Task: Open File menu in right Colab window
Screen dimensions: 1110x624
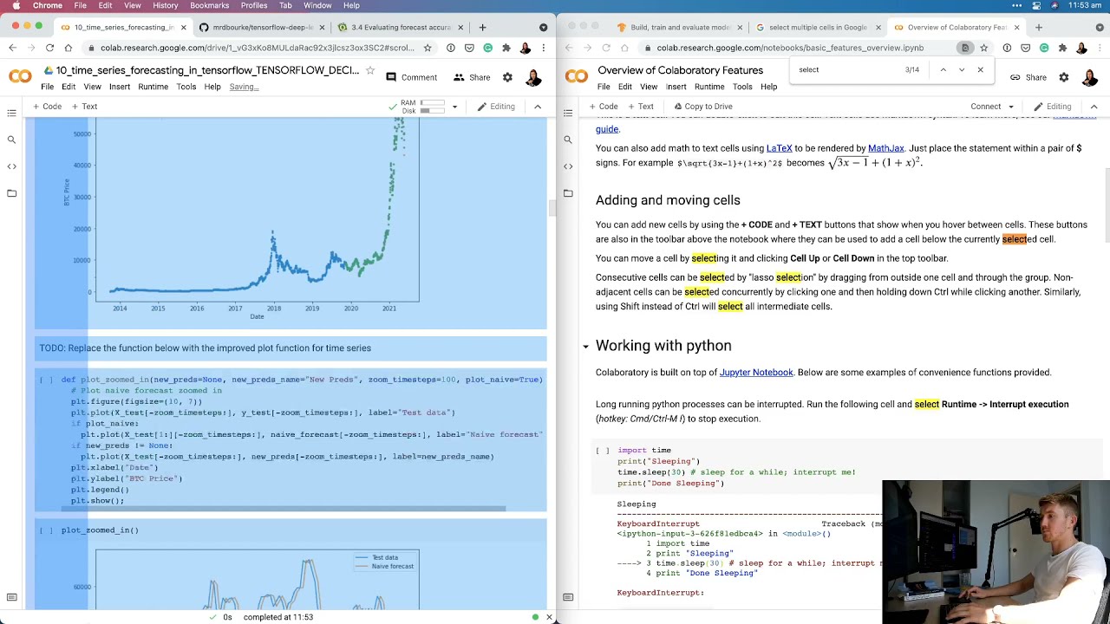Action: click(604, 87)
